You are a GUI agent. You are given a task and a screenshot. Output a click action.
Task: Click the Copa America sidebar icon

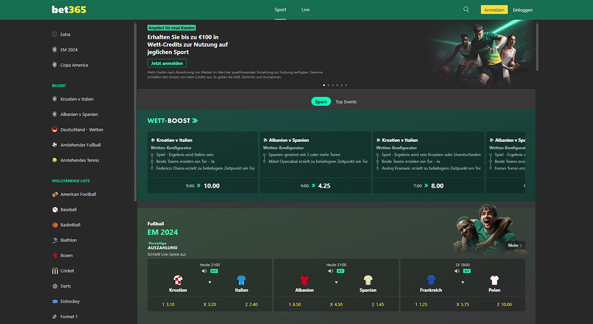tap(54, 65)
